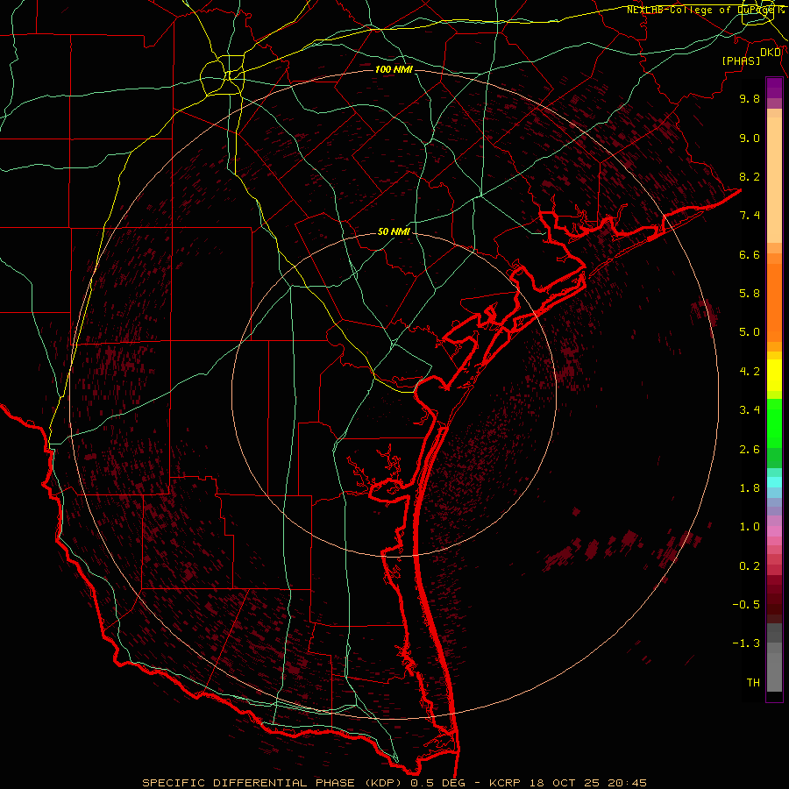Select the TH threshold label
The height and width of the screenshot is (789, 789).
(753, 683)
